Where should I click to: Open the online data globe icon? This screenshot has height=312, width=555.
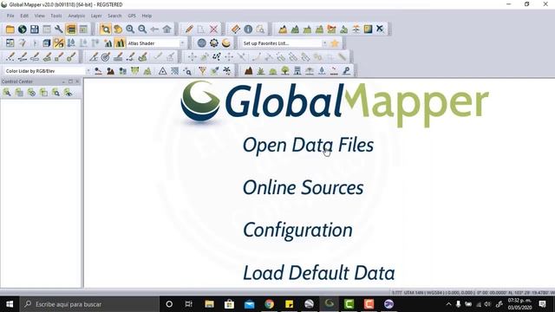tap(23, 29)
